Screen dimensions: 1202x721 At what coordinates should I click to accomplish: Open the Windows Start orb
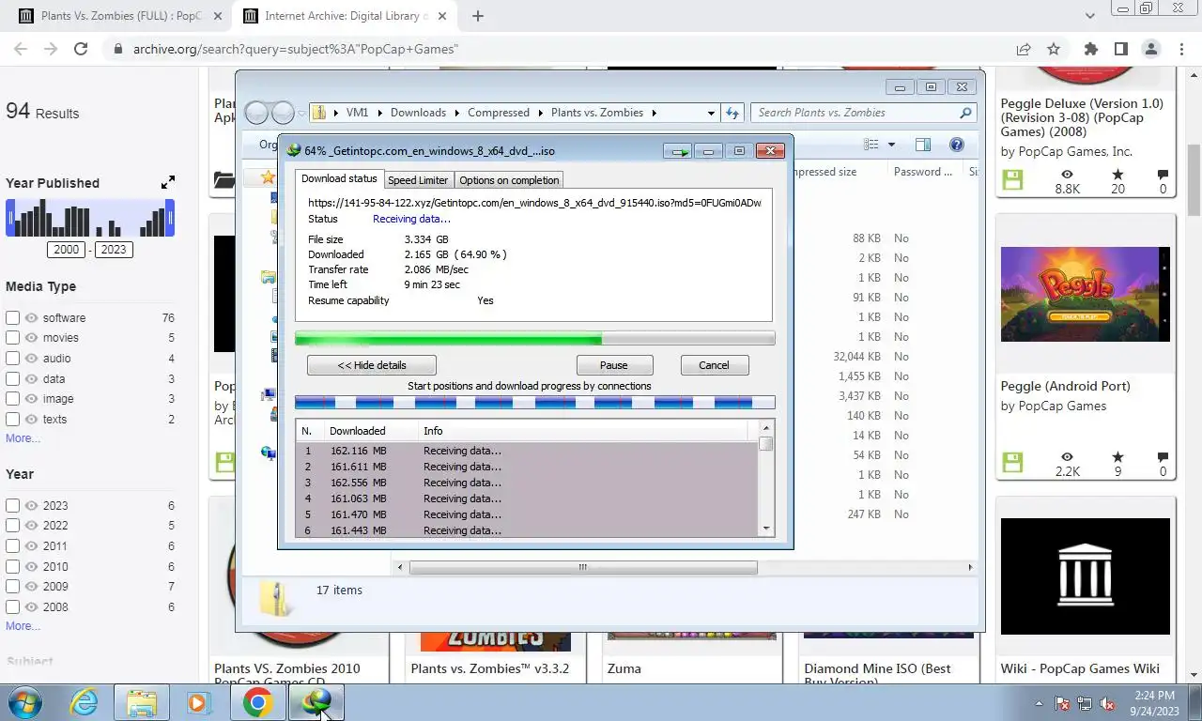(23, 702)
